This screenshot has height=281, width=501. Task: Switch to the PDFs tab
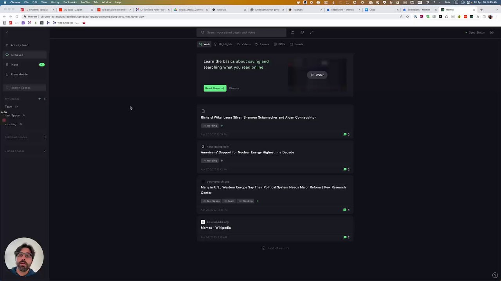[280, 44]
